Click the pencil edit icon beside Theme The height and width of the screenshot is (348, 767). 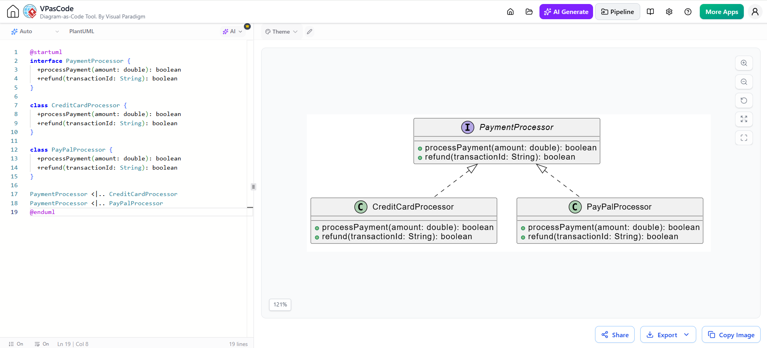pos(310,32)
